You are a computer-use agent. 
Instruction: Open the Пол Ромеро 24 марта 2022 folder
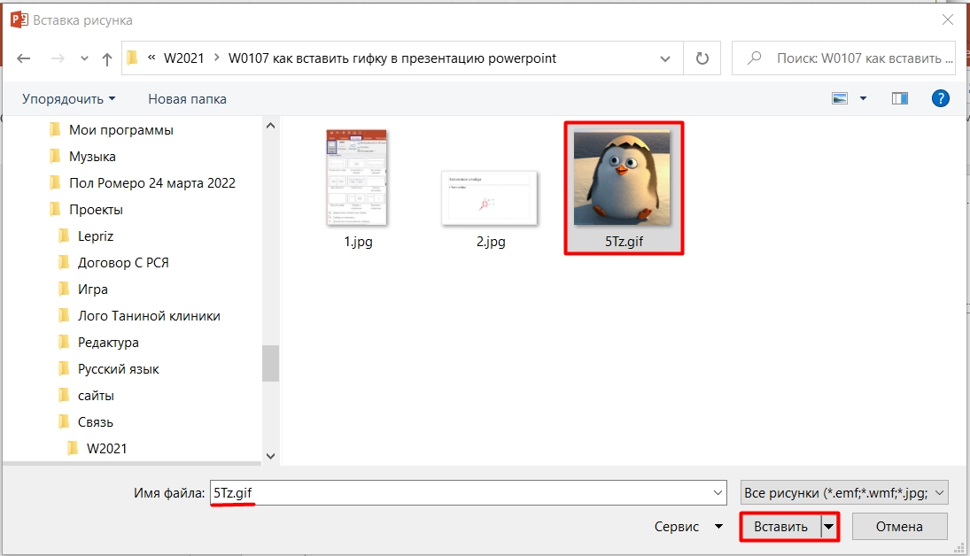point(152,183)
